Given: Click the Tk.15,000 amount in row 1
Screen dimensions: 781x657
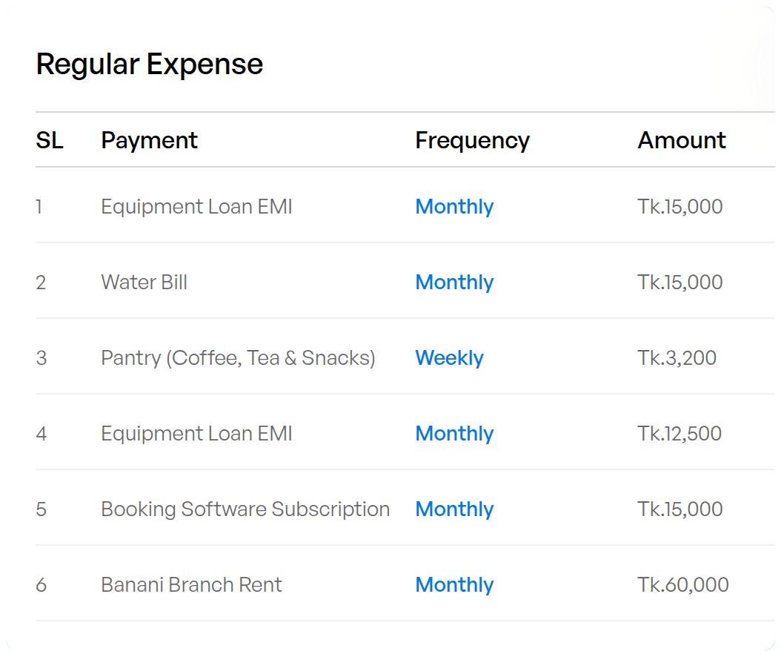Looking at the screenshot, I should coord(680,206).
